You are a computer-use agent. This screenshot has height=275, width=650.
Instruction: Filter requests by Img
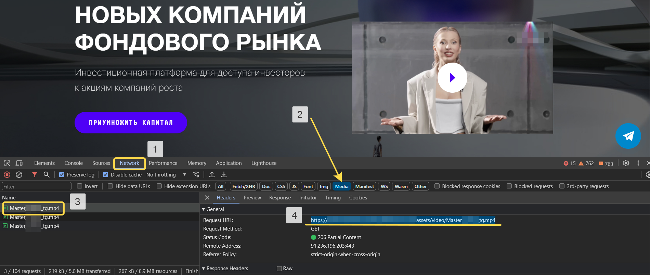tap(324, 186)
